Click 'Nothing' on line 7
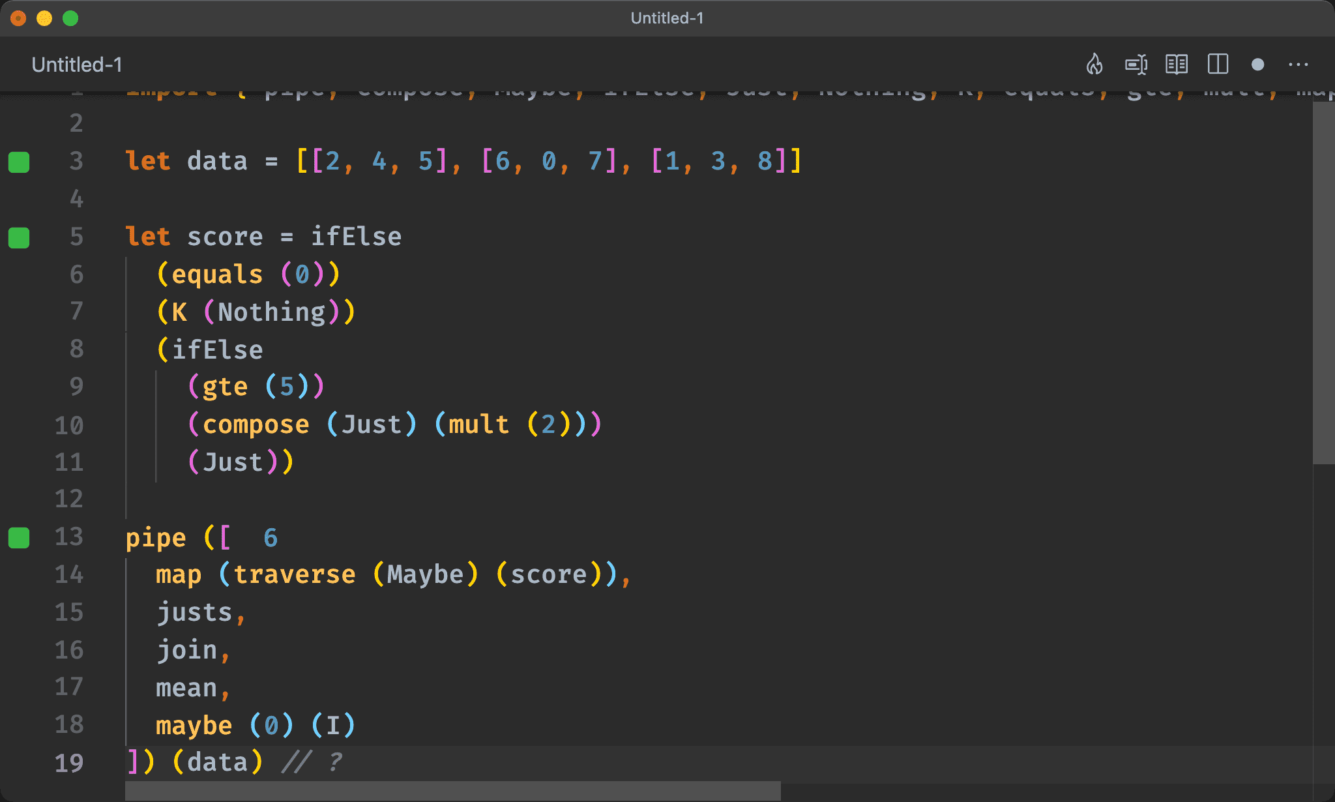This screenshot has height=802, width=1335. pos(271,312)
